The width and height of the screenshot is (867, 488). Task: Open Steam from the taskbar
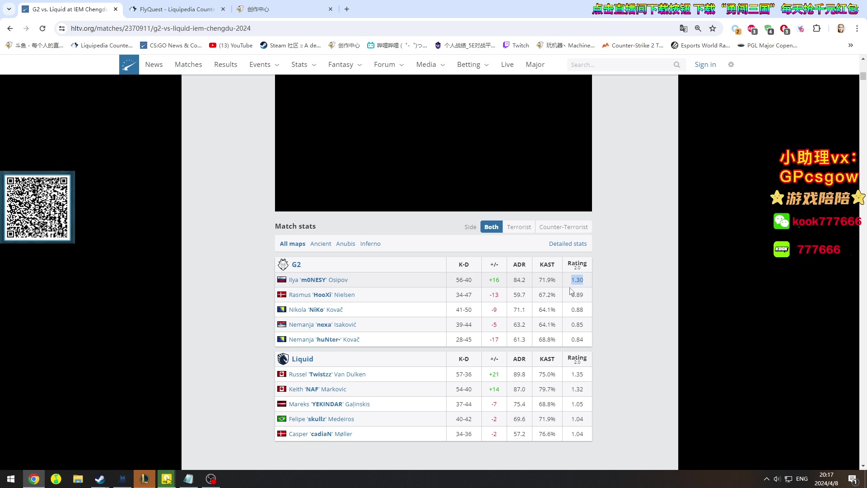(x=100, y=479)
